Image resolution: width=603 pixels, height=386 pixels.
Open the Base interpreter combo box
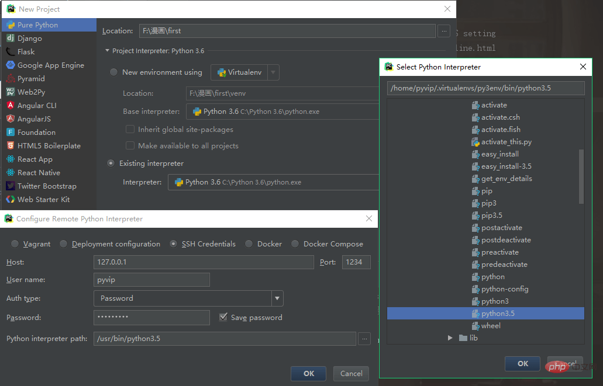[x=282, y=112]
